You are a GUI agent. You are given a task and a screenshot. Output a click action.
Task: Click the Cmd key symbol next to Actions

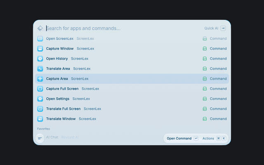click(x=218, y=139)
